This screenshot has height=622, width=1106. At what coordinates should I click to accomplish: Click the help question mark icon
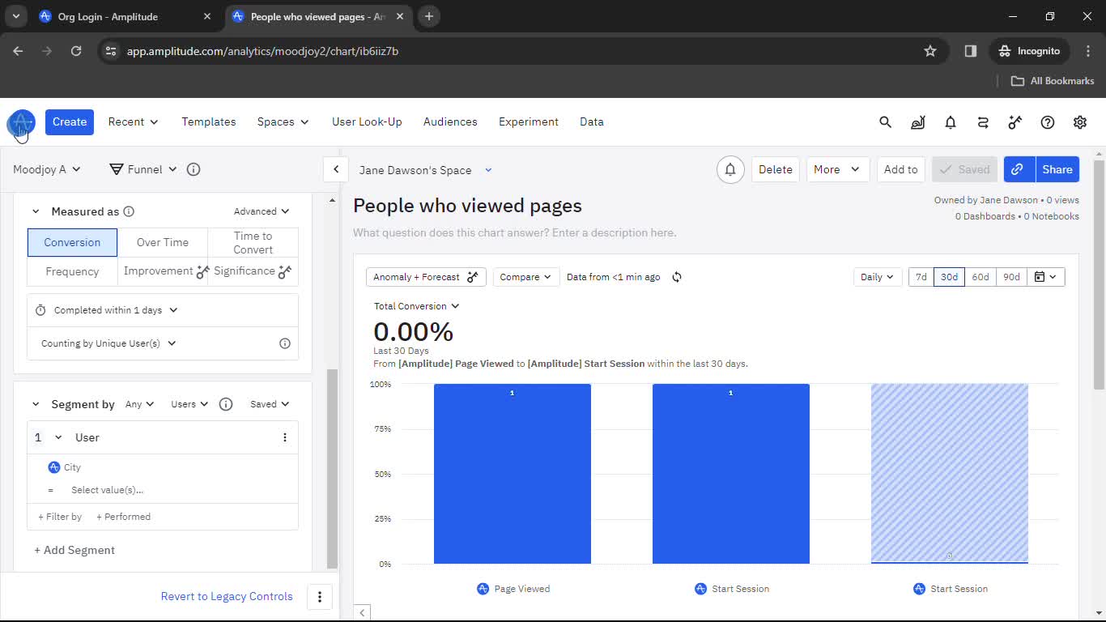[1048, 122]
